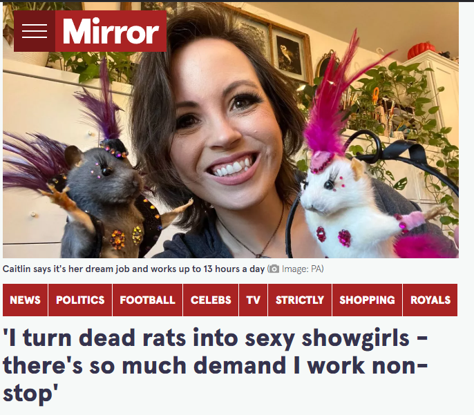
Task: Open the Politics section
Action: click(x=80, y=300)
